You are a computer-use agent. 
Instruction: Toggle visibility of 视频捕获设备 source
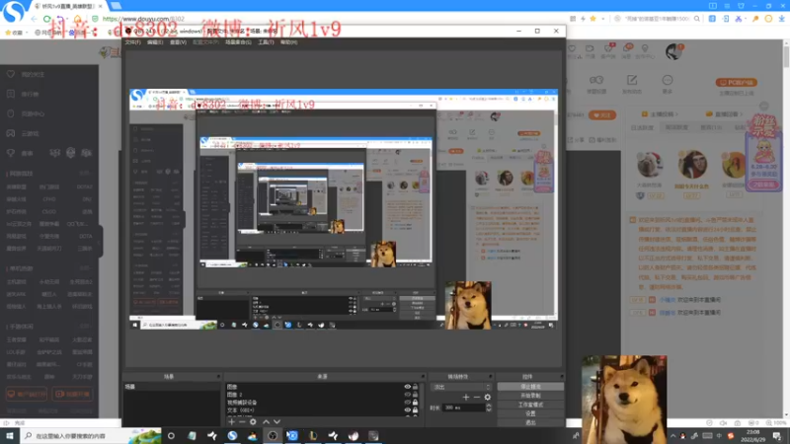pyautogui.click(x=407, y=403)
